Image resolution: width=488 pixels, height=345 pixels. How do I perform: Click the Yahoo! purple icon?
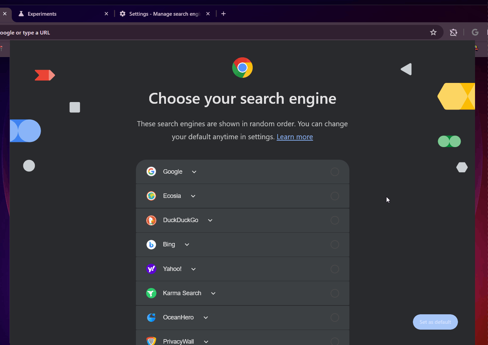151,269
